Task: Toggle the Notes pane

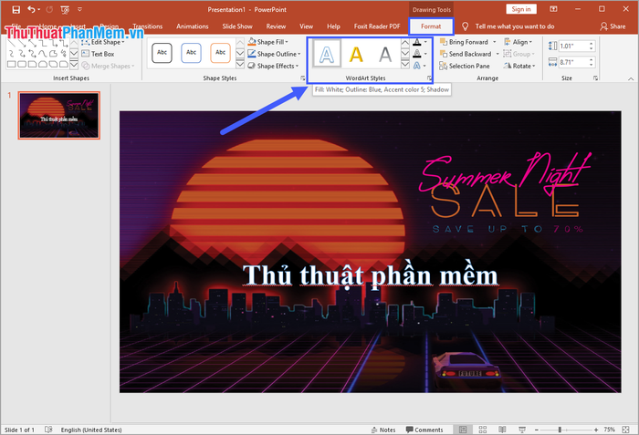Action: [383, 430]
